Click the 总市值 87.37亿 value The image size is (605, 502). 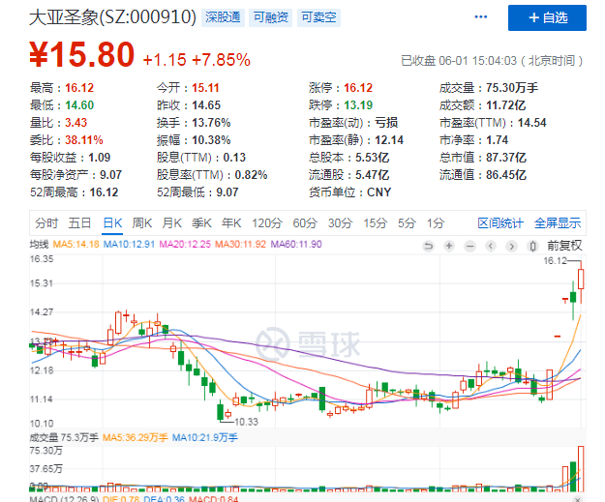[506, 158]
